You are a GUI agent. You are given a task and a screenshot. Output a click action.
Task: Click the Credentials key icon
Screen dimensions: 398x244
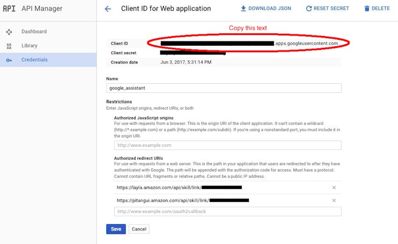9,60
